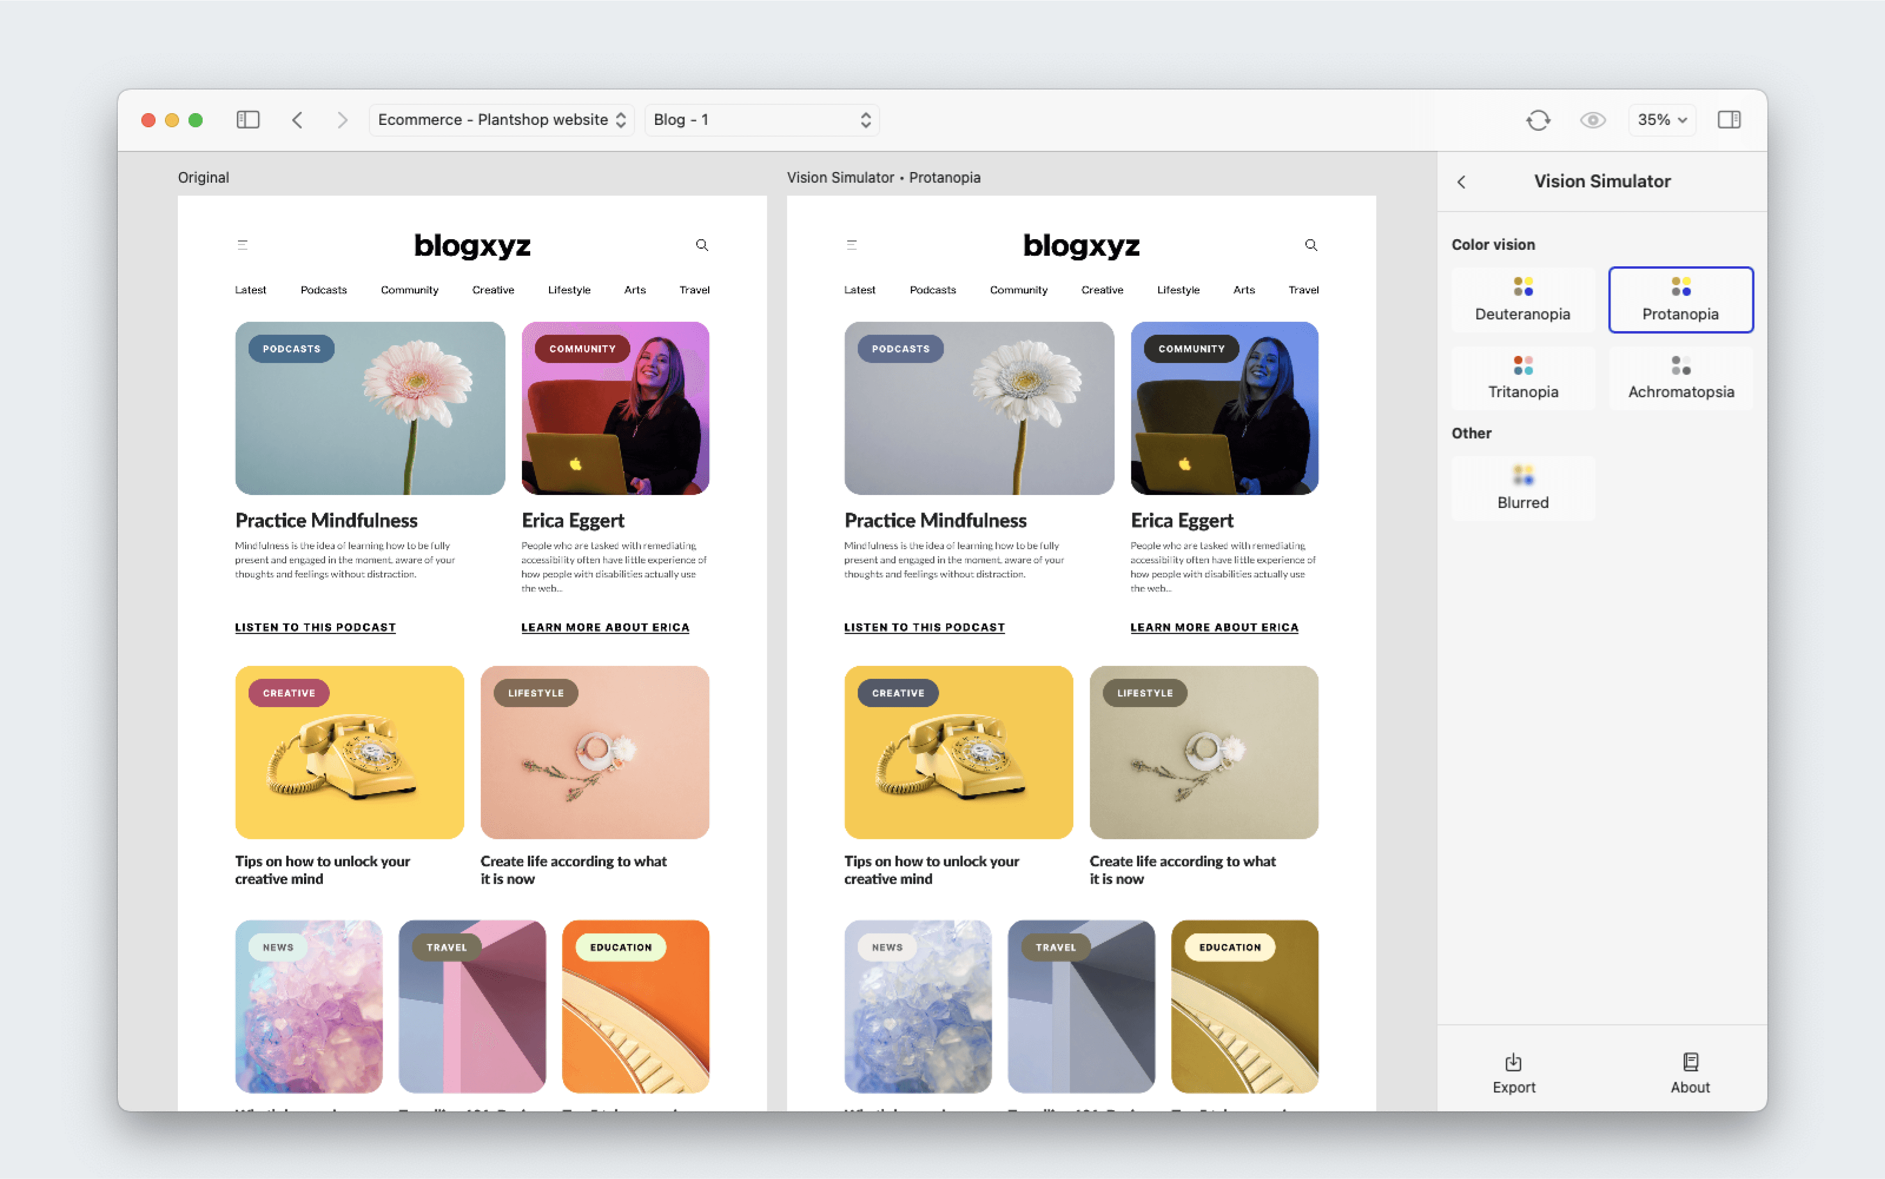Open the Ecommerce - Plantshop website dropdown
The width and height of the screenshot is (1885, 1179).
click(x=501, y=119)
